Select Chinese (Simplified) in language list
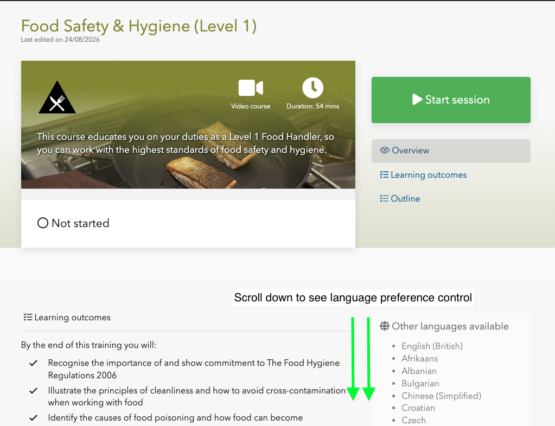 pyautogui.click(x=442, y=396)
